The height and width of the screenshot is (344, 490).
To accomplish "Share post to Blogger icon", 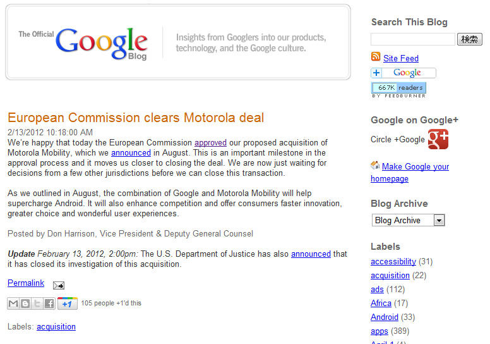I will point(25,304).
